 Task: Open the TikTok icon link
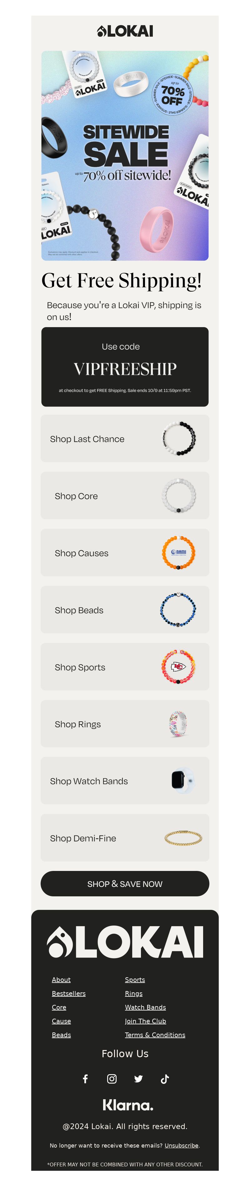[x=165, y=1079]
